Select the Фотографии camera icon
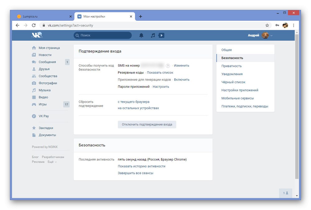The image size is (311, 210). coord(34,83)
